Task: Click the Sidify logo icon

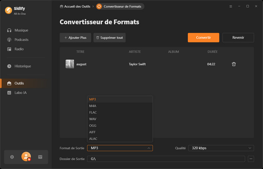Action: 9,11
